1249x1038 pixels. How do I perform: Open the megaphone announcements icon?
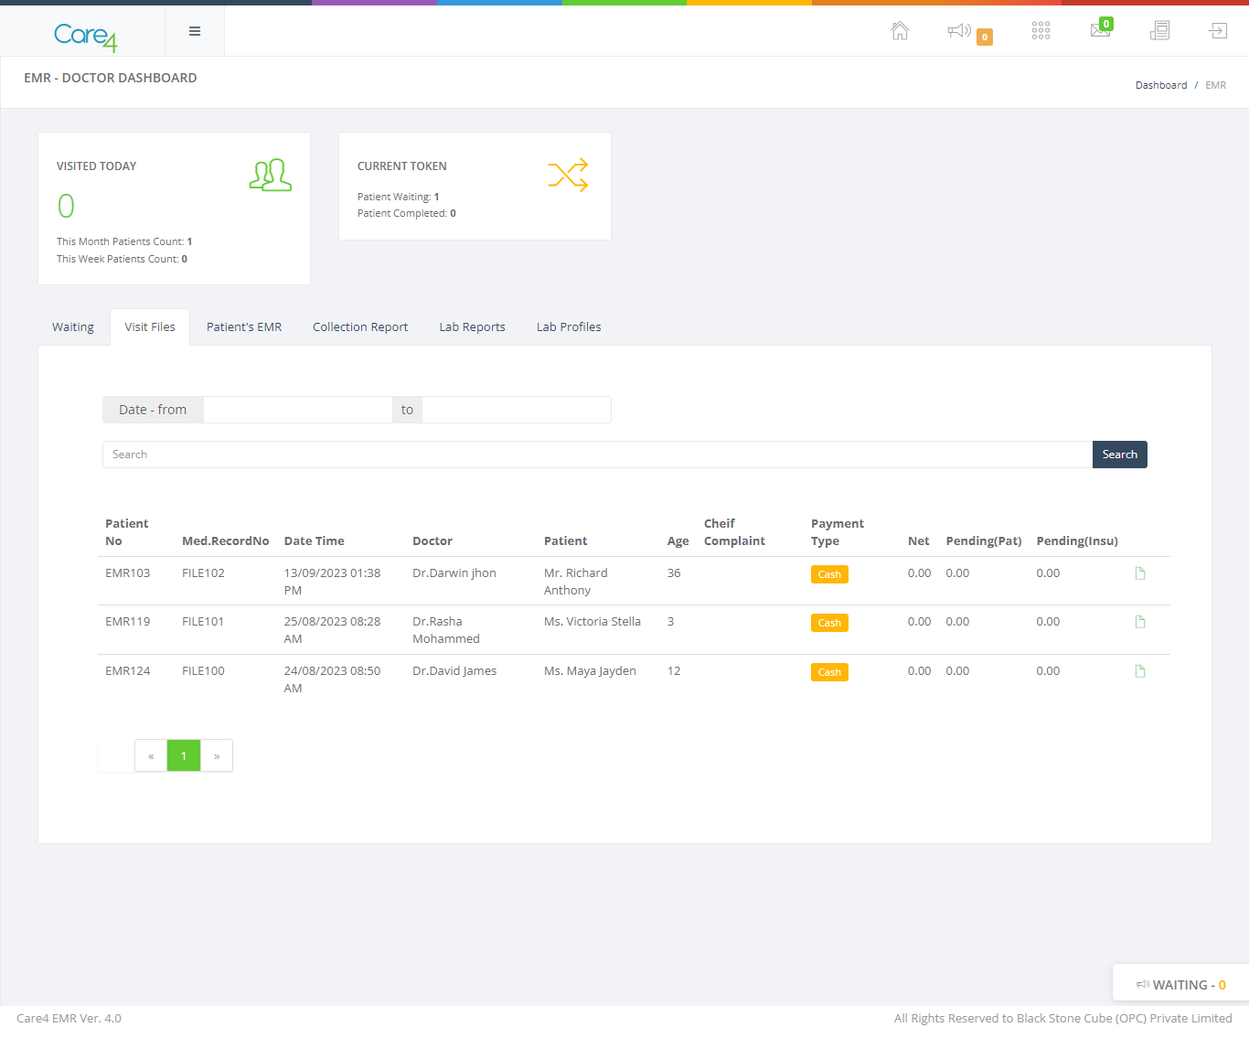point(959,31)
